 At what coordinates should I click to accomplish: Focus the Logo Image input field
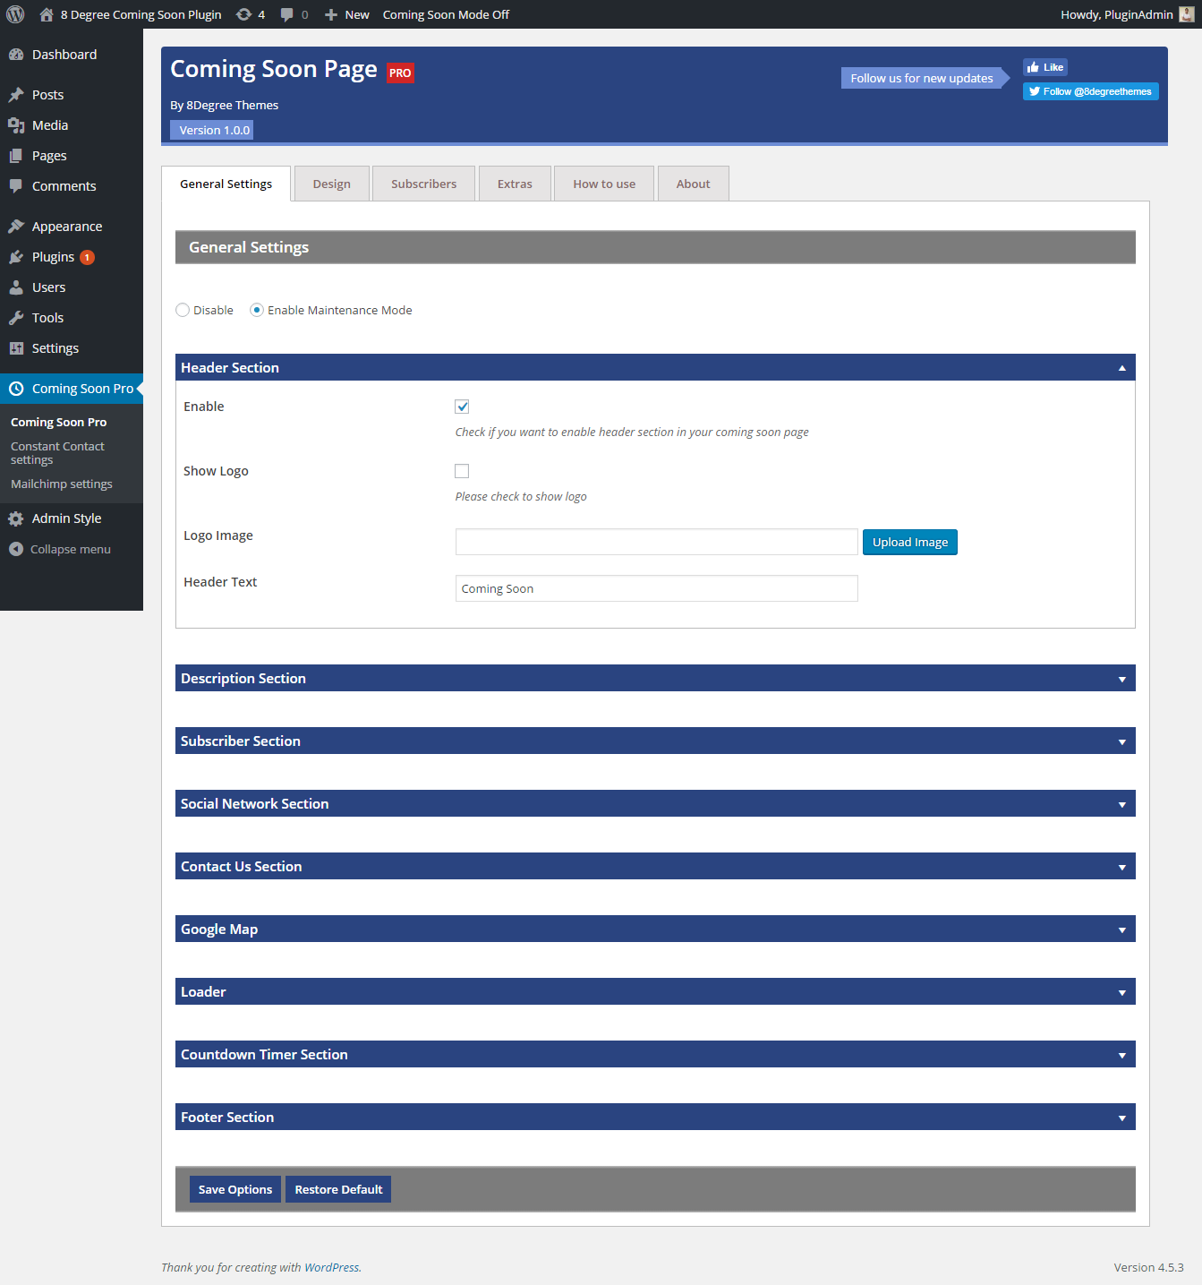pos(656,542)
